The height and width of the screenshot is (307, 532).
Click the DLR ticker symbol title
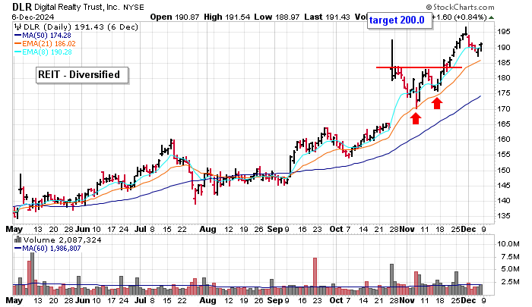pos(22,7)
